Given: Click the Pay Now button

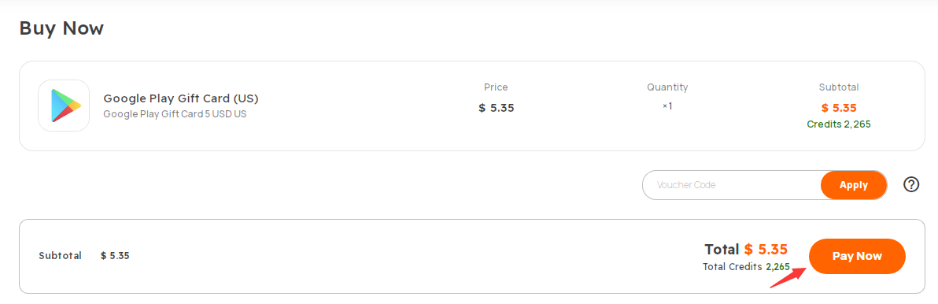Looking at the screenshot, I should pos(857,256).
